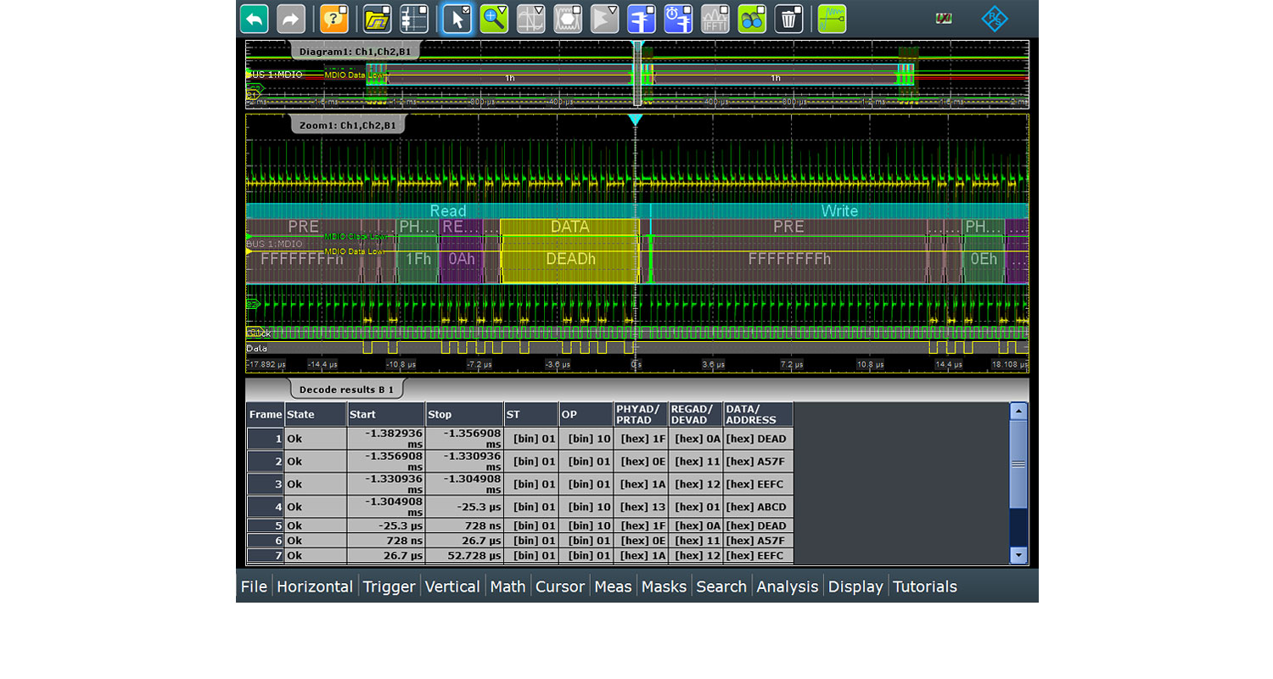1273x679 pixels.
Task: Select the arrow selection pointer tool
Action: 457,19
